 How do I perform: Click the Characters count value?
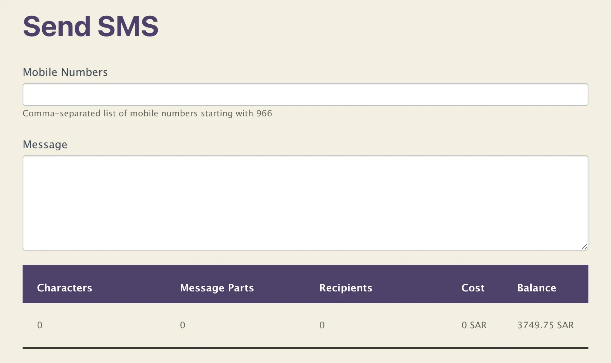(x=40, y=325)
